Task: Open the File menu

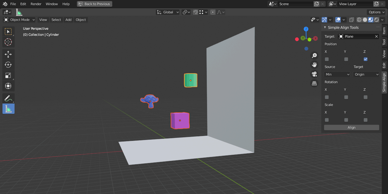Action: pos(13,4)
